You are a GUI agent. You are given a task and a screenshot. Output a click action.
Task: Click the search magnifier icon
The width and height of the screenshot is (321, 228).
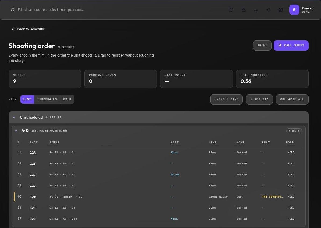tap(13, 10)
